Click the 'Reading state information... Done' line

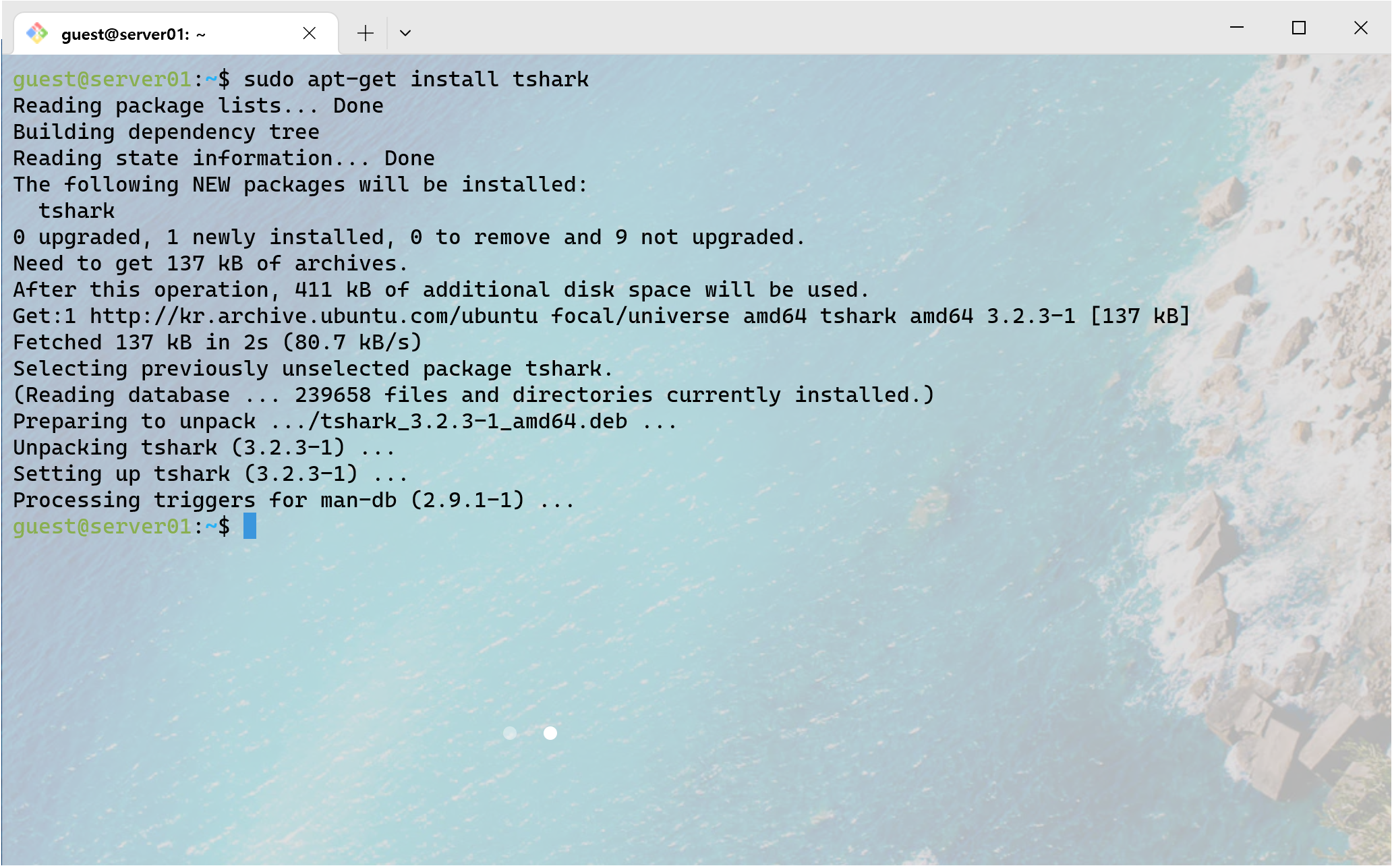click(x=224, y=158)
